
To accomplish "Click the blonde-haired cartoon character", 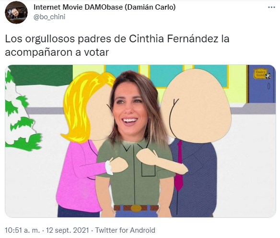I will click(84, 143).
